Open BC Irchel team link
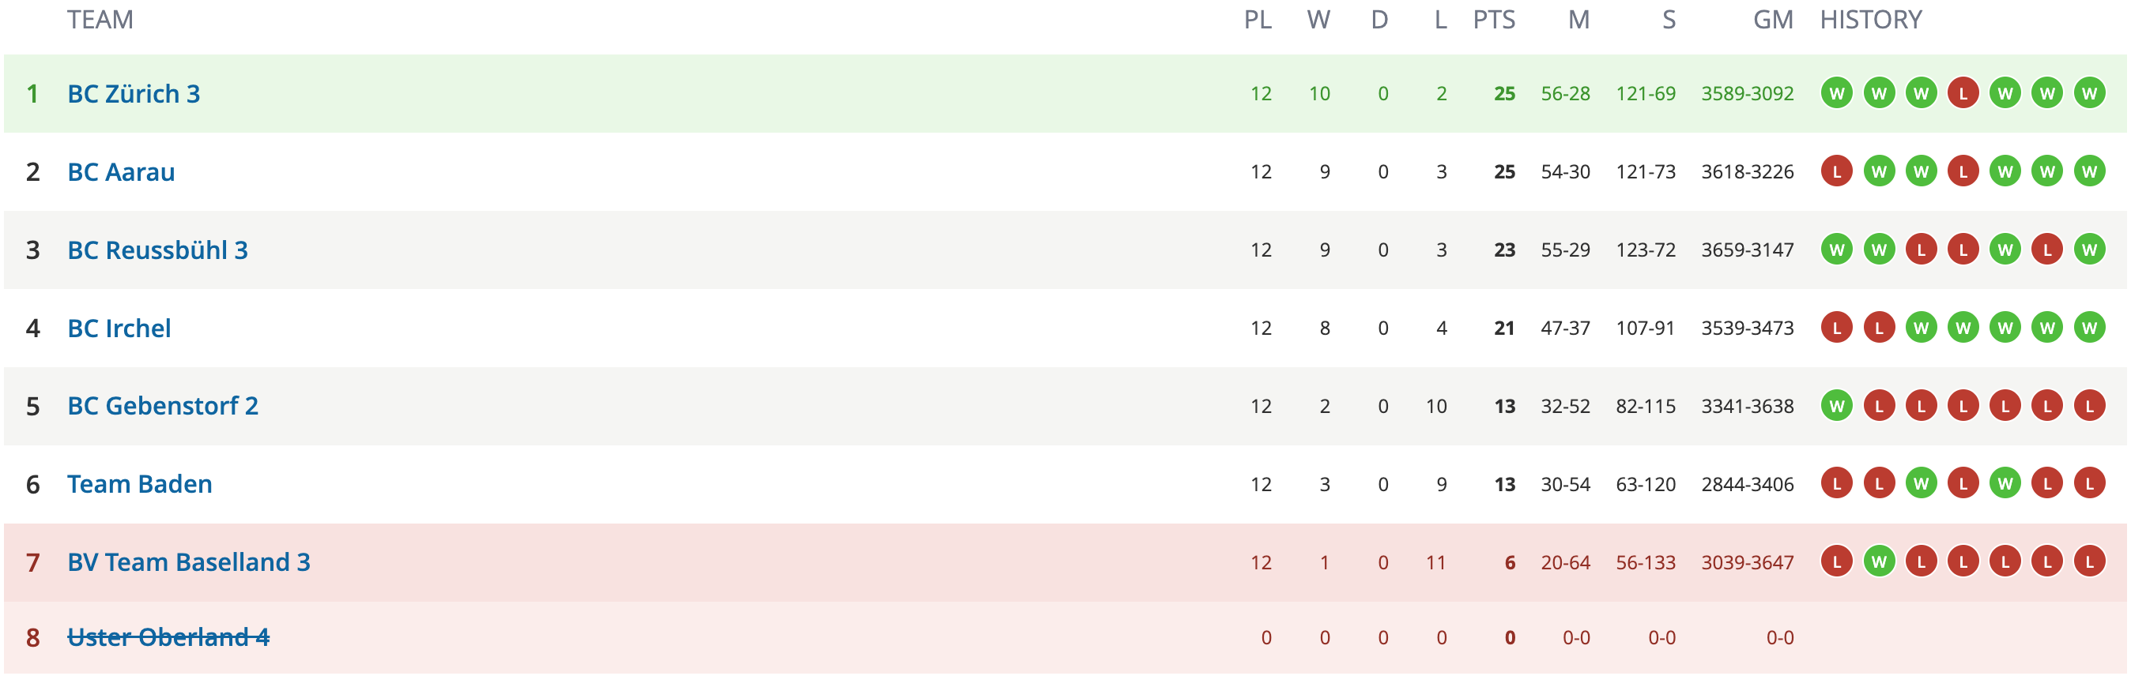The width and height of the screenshot is (2131, 687). click(119, 328)
